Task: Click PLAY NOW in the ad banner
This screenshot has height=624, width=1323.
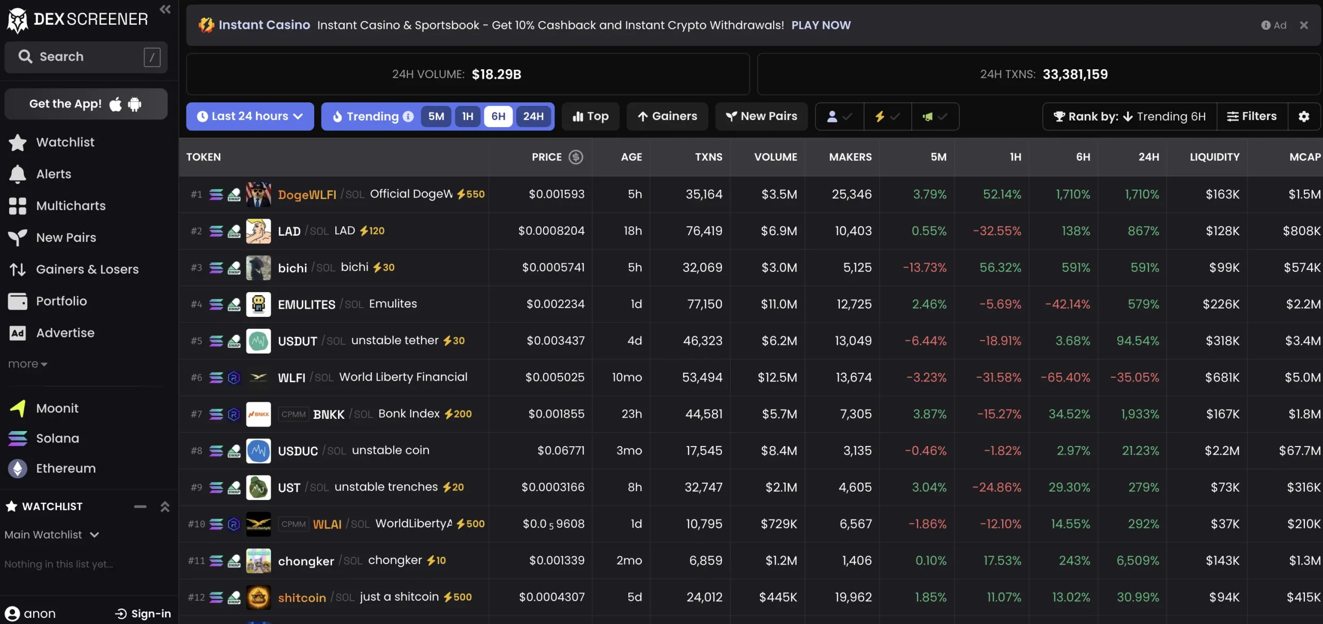Action: coord(821,25)
